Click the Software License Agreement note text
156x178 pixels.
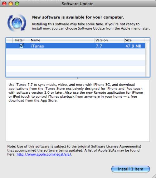click(74, 150)
